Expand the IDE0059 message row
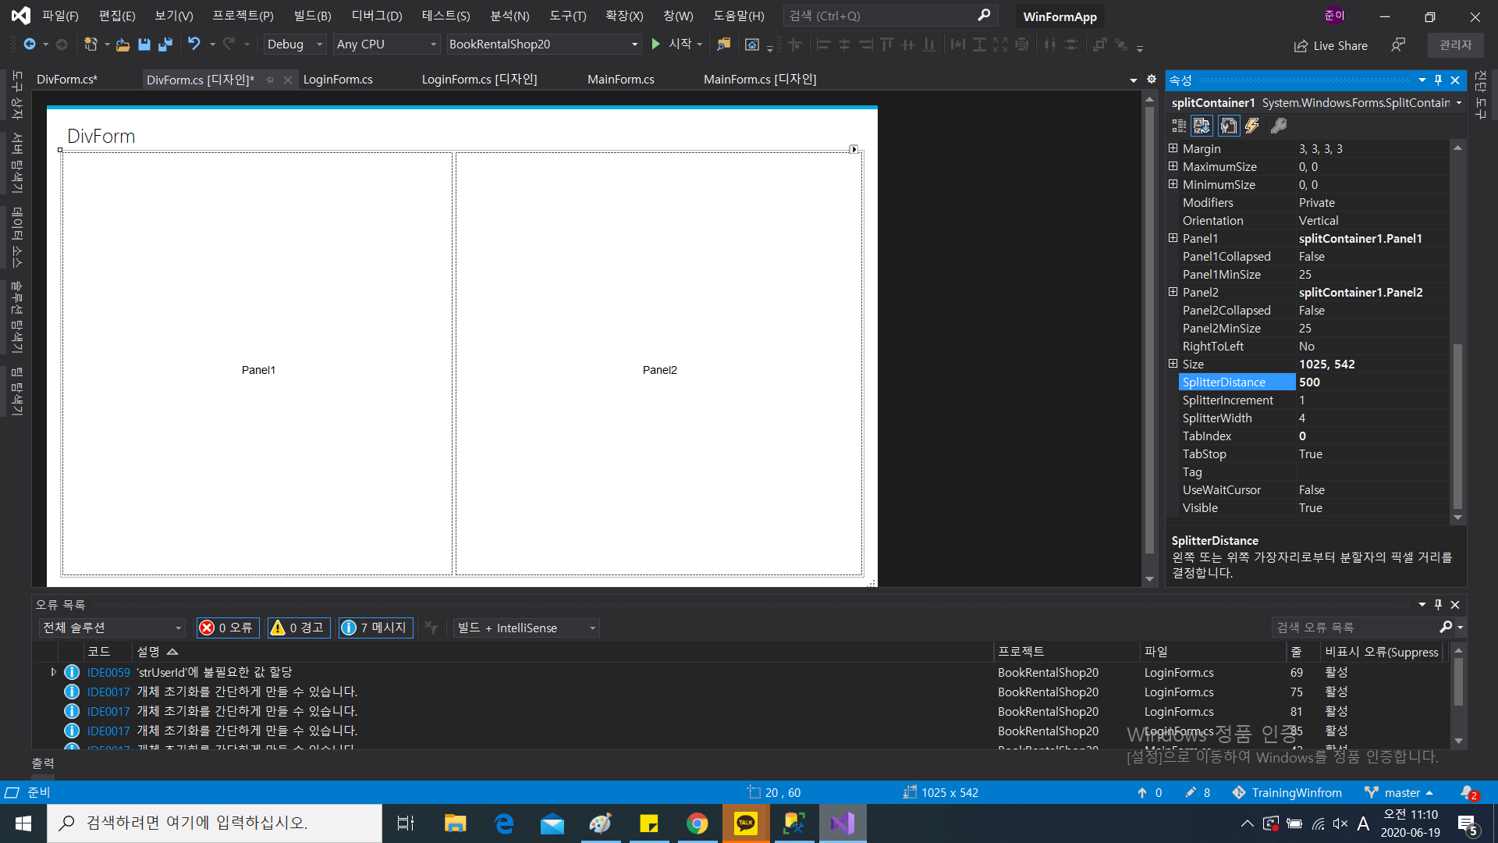 [53, 672]
